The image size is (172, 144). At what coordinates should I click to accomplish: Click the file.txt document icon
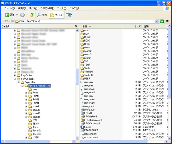click(x=82, y=127)
